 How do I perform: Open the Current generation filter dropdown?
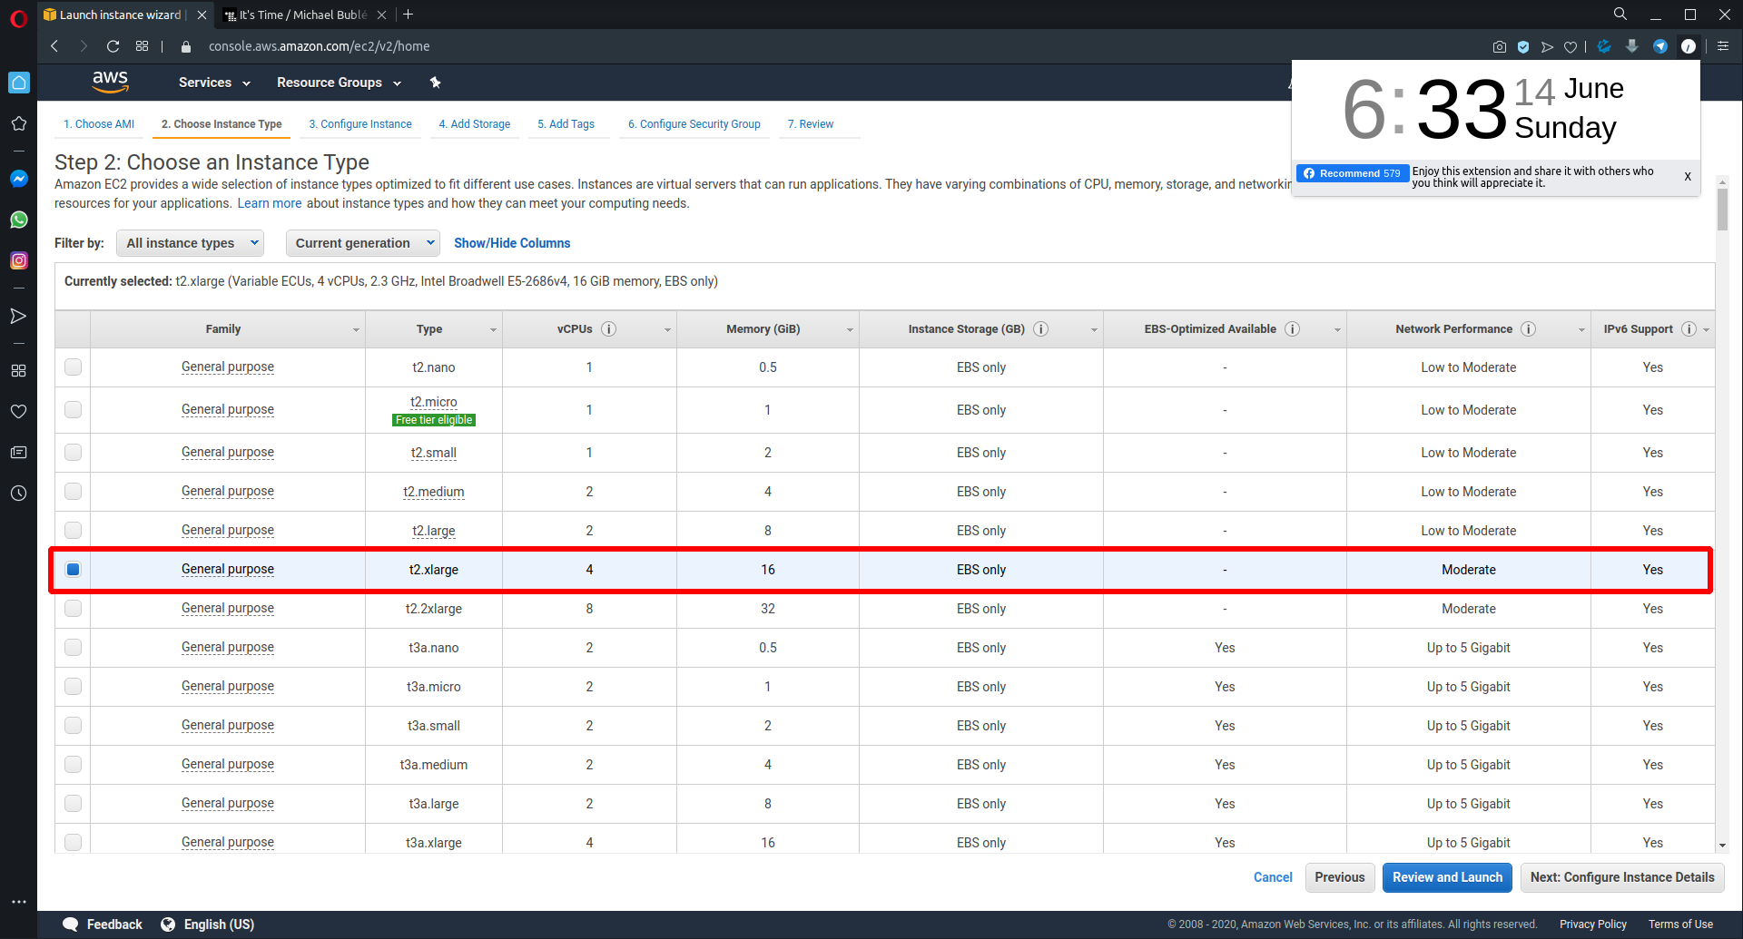coord(362,243)
